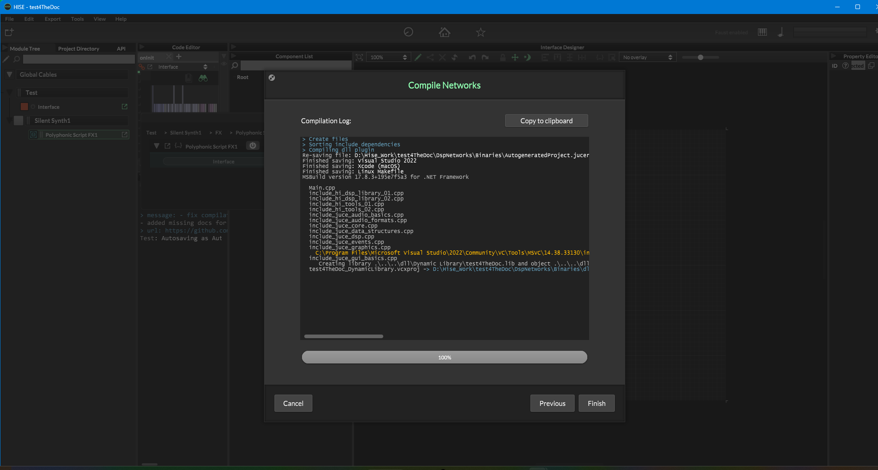
Task: Click the gauge dial icon in toolbar
Action: (409, 32)
